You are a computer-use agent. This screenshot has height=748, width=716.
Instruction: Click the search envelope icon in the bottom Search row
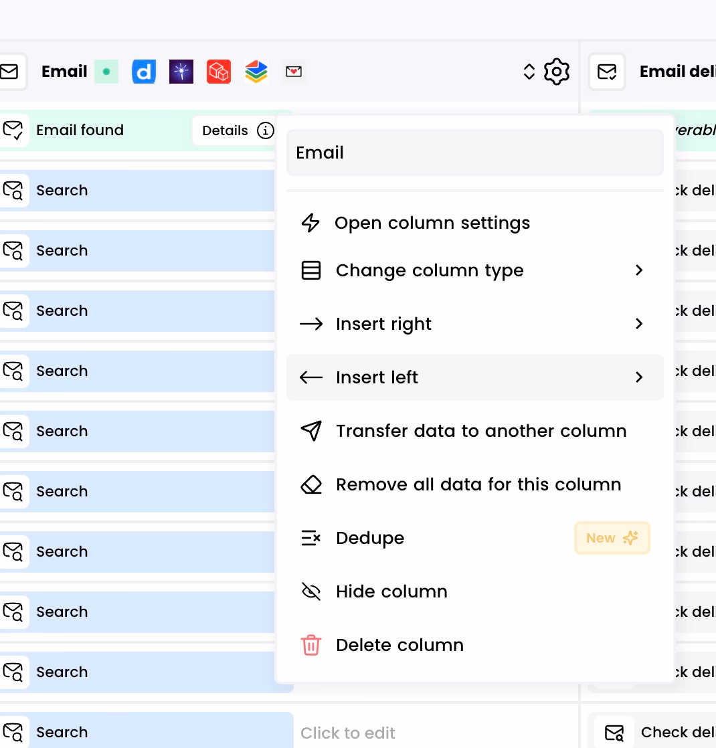13,732
